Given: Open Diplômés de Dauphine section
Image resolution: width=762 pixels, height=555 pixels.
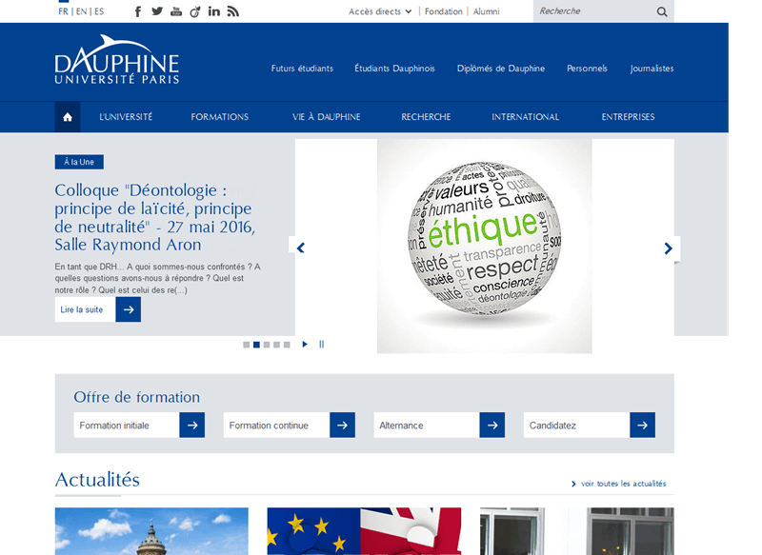Looking at the screenshot, I should coord(501,69).
